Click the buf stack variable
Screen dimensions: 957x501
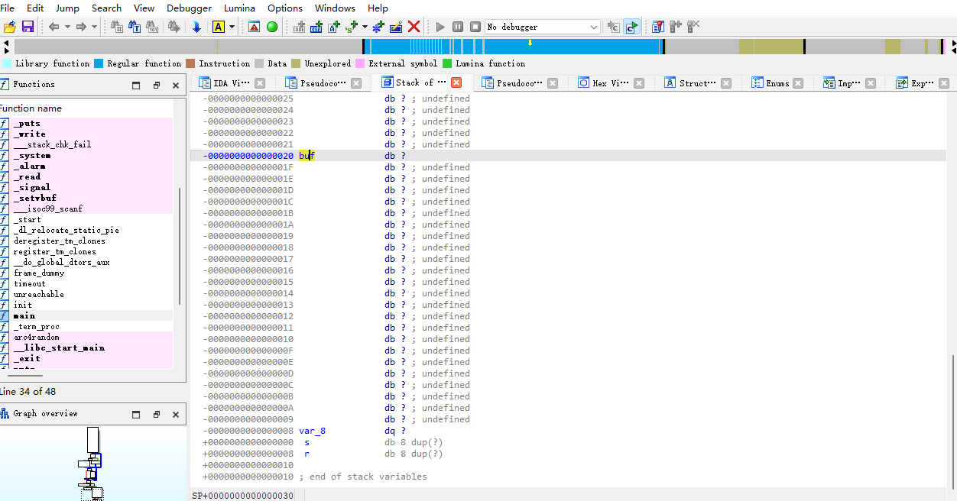coord(307,156)
